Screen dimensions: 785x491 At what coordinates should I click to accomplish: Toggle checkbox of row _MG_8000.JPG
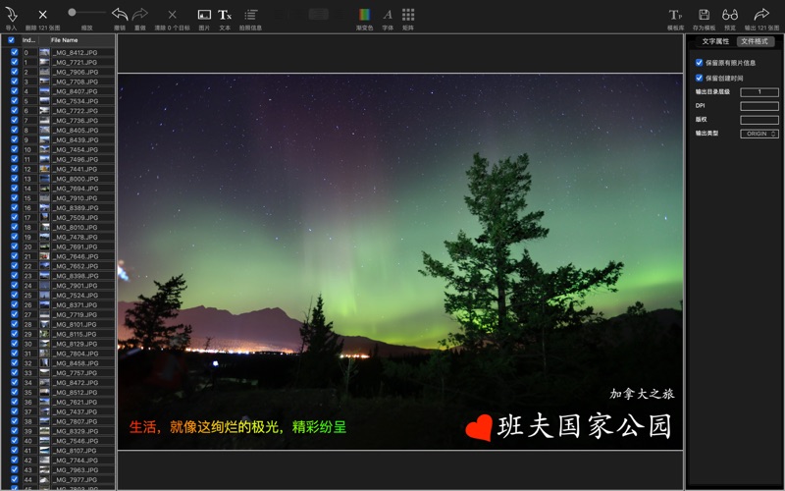click(x=15, y=179)
